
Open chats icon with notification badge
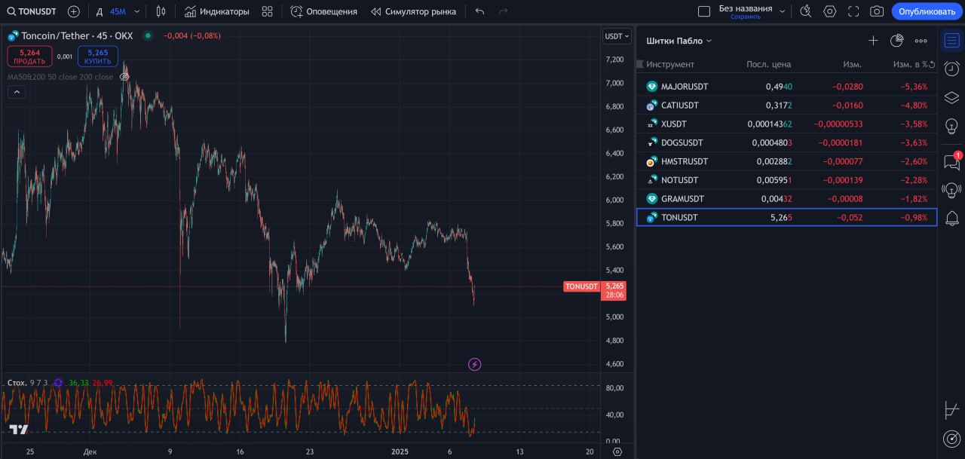pyautogui.click(x=951, y=161)
